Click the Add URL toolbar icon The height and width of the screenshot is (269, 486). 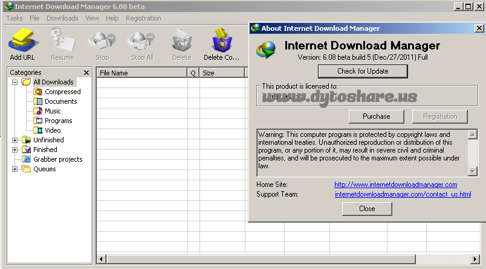pos(23,40)
